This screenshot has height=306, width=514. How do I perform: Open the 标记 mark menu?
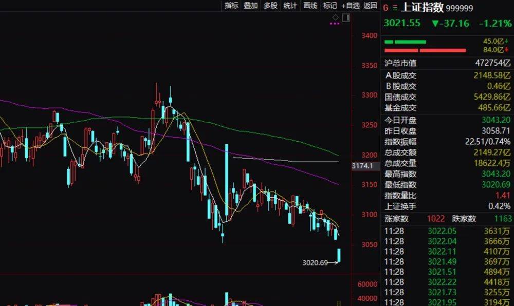pos(329,6)
